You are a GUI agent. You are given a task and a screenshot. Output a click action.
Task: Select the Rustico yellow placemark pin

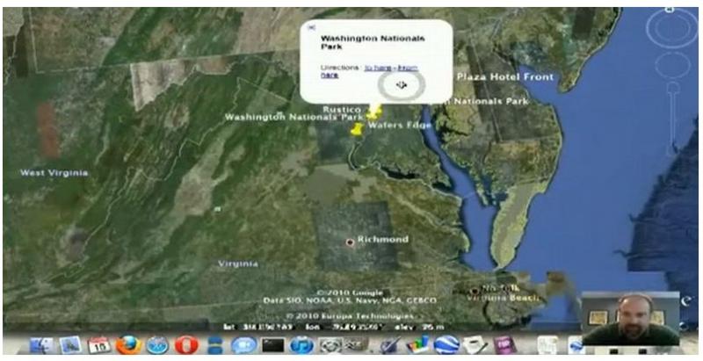coord(374,111)
